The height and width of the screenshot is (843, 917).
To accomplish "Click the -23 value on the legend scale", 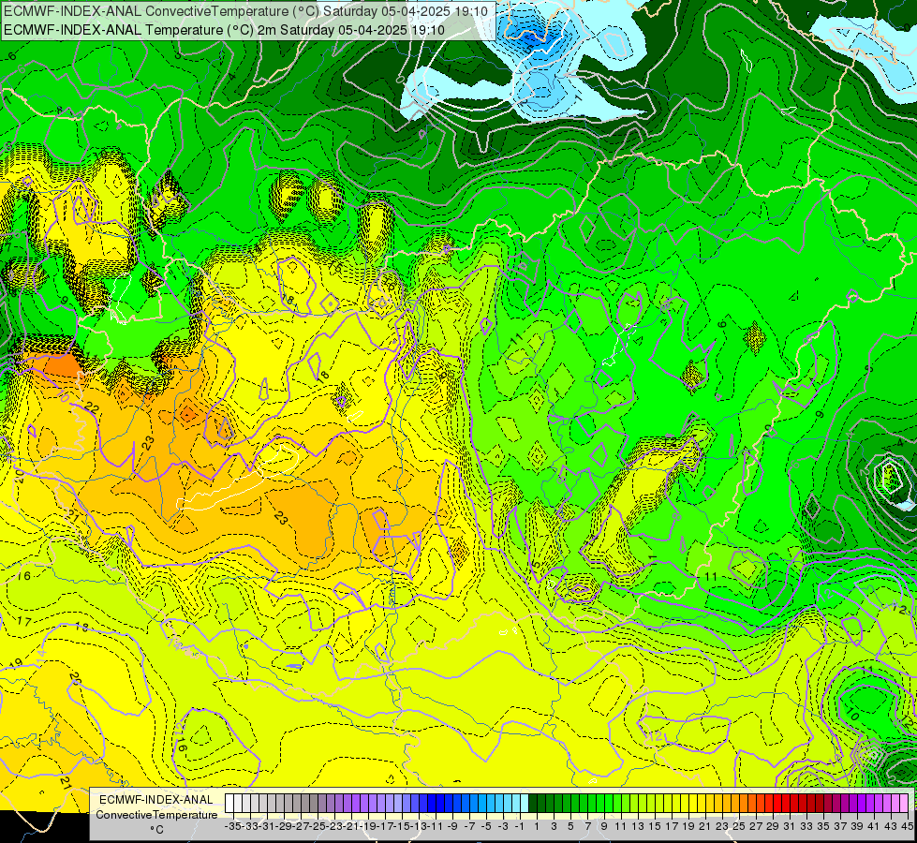I will tap(335, 826).
